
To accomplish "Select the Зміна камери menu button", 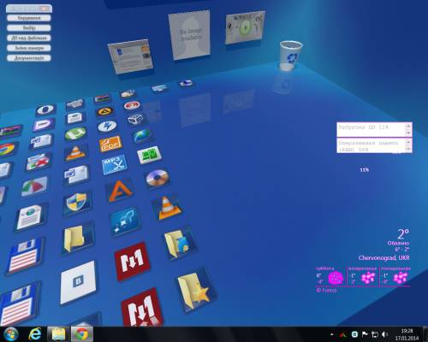I will tap(29, 48).
